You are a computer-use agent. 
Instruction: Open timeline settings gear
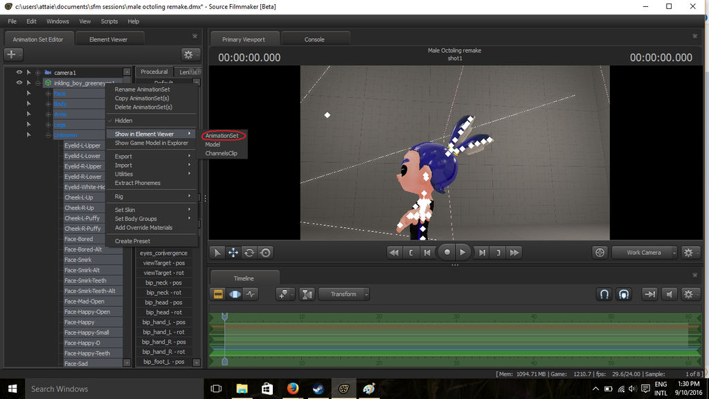coord(689,294)
